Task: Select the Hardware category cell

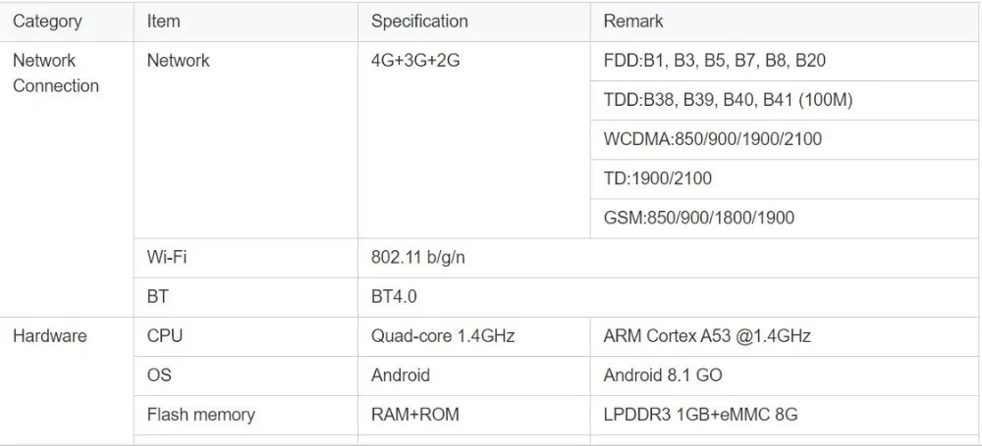Action: 67,380
